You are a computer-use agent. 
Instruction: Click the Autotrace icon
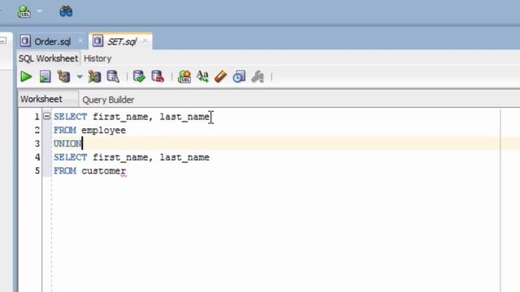(x=94, y=77)
